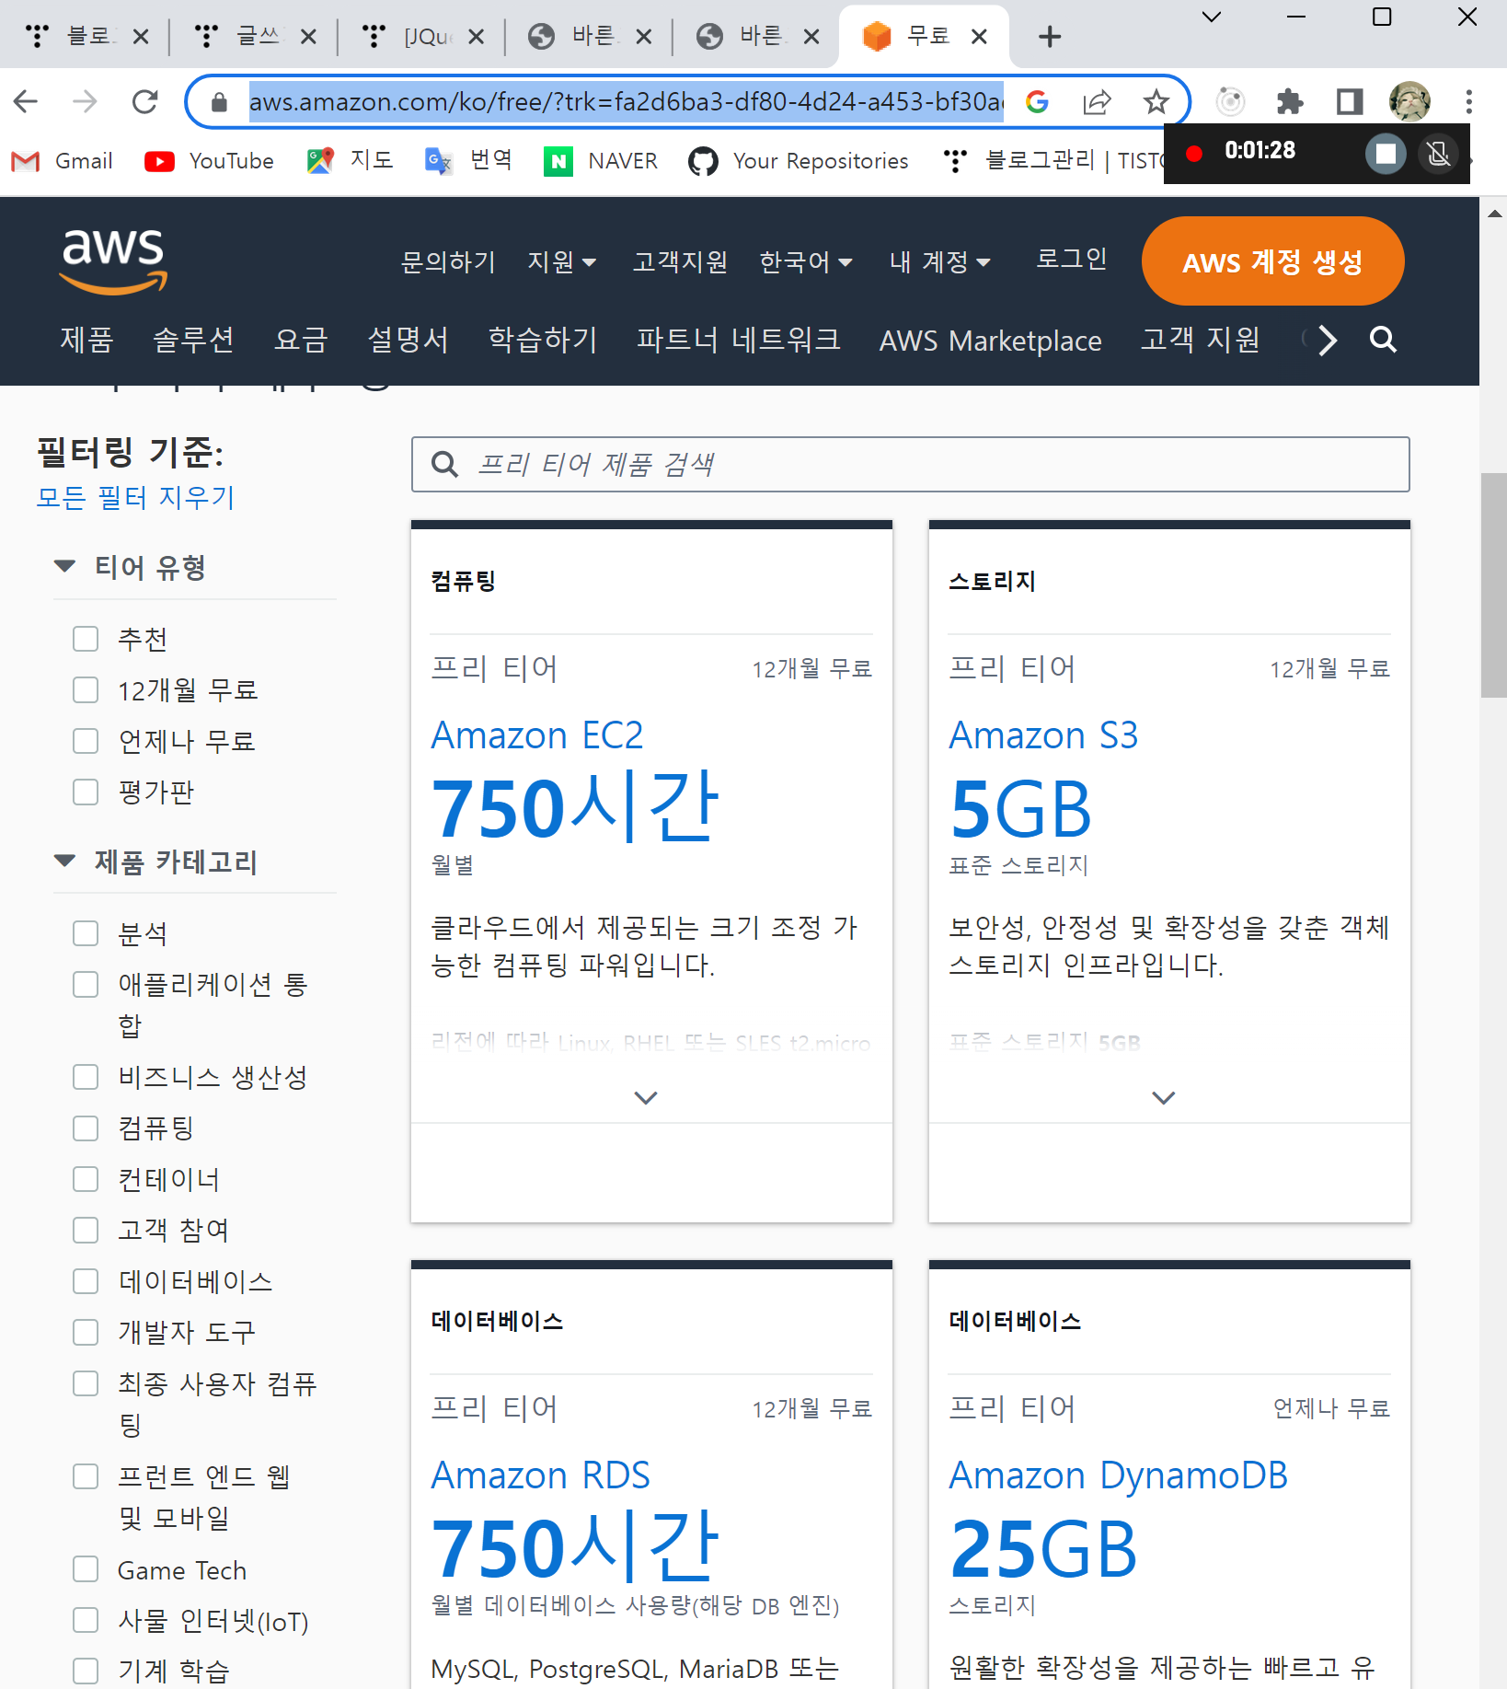Click page vertical scrollbar thumb
Image resolution: width=1507 pixels, height=1689 pixels.
(1493, 585)
